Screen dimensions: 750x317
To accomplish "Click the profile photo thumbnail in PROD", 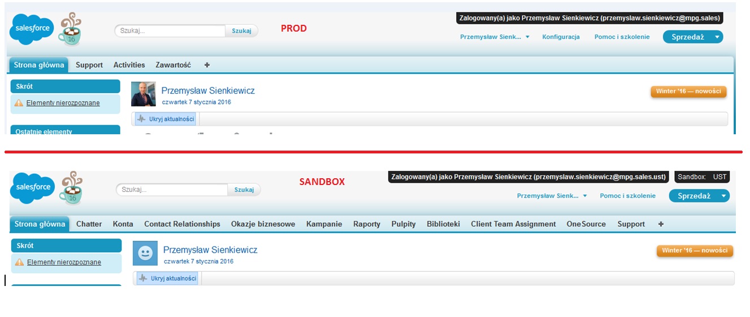I will (x=144, y=94).
